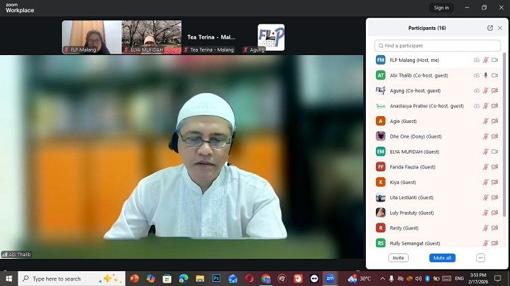This screenshot has height=286, width=510.
Task: Click ELYA MUFIDAH's camera icon in list
Action: coord(495,151)
